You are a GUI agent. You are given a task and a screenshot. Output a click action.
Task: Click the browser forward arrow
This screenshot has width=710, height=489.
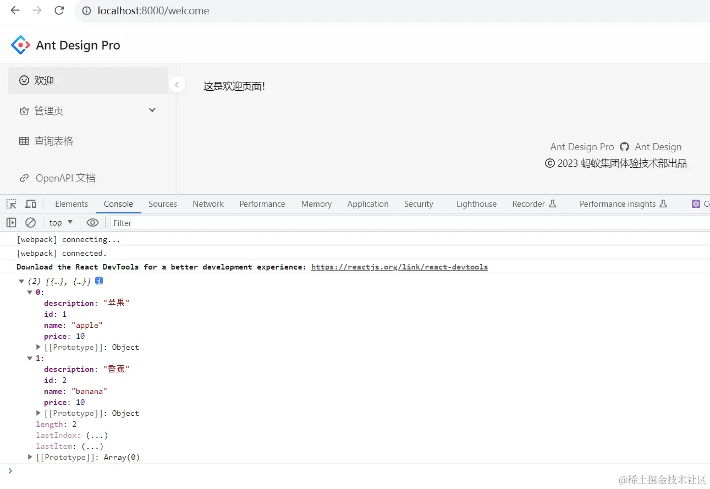(37, 10)
